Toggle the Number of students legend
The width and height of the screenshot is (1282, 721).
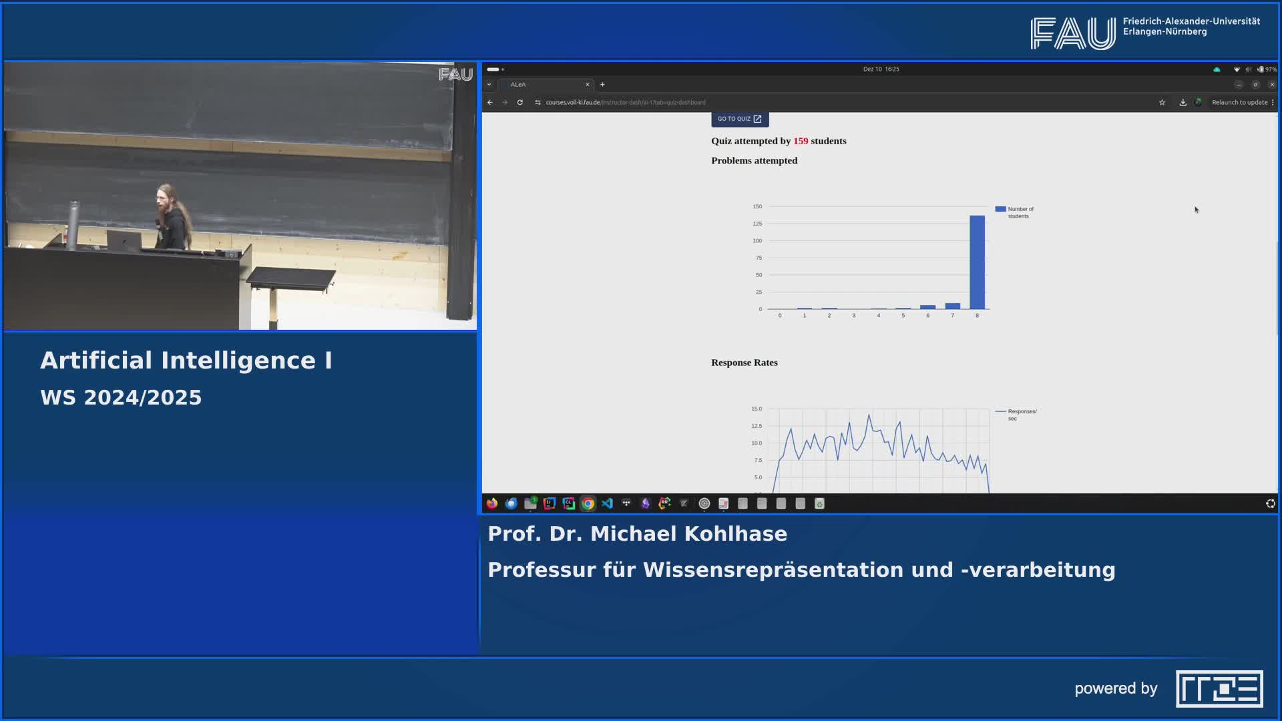[1015, 212]
